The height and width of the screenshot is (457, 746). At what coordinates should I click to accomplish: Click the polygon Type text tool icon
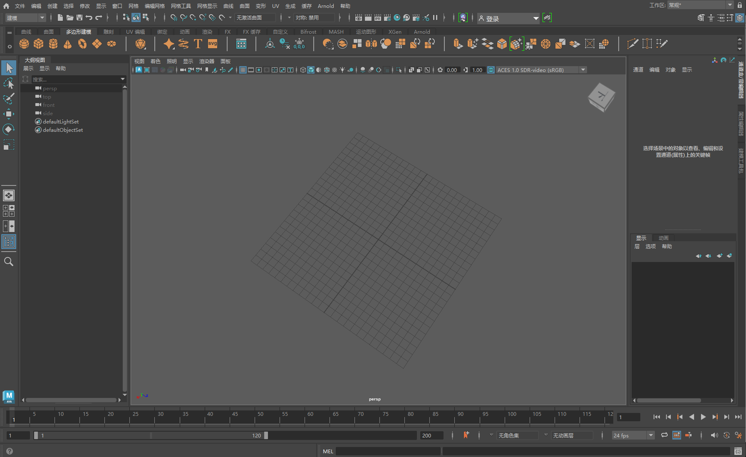click(198, 44)
